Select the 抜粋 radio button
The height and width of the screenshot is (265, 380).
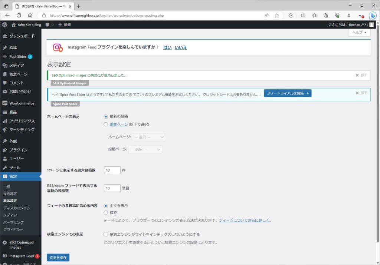pyautogui.click(x=106, y=213)
